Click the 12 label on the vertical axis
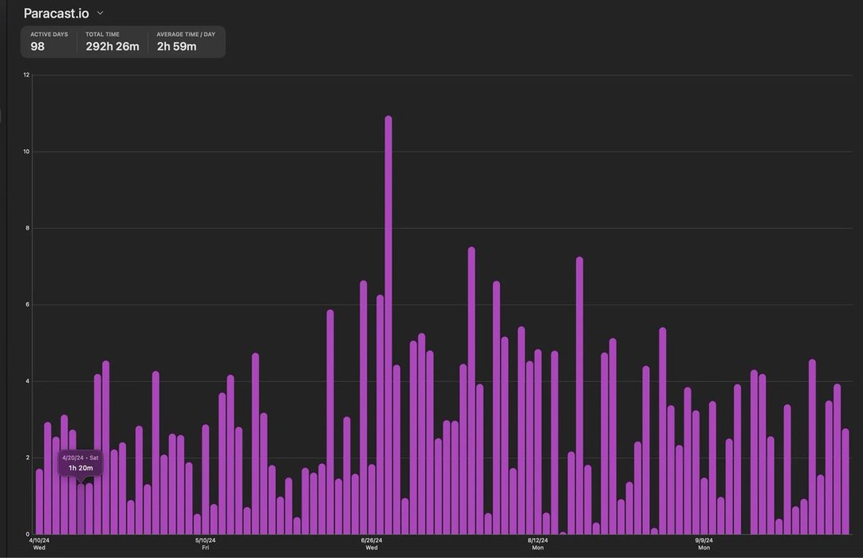This screenshot has height=558, width=863. point(26,75)
